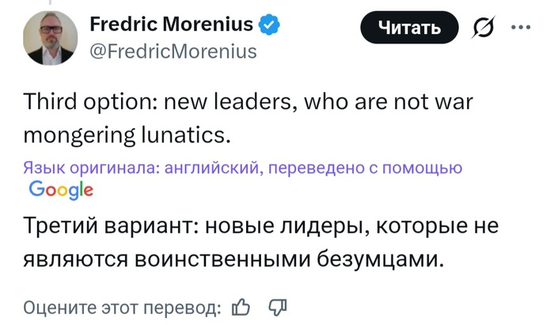The width and height of the screenshot is (554, 325).
Task: Open the Grok slashed-circle icon
Action: [481, 28]
